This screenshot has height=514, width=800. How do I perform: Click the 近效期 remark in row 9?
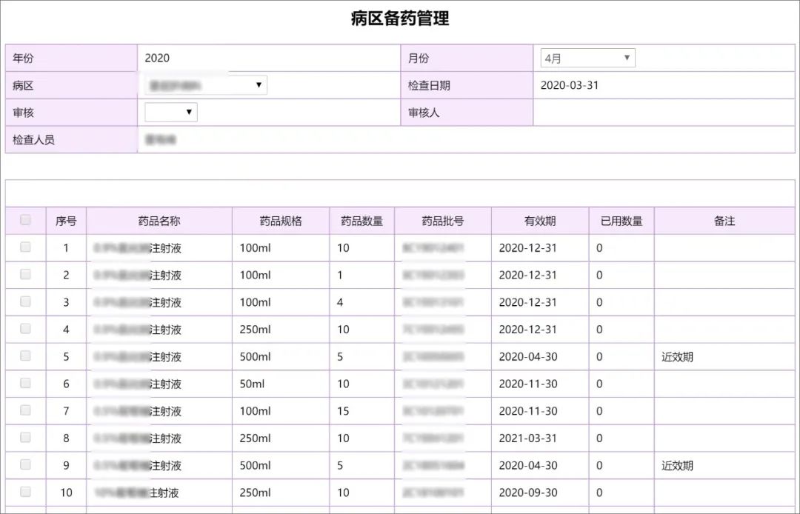pos(677,466)
